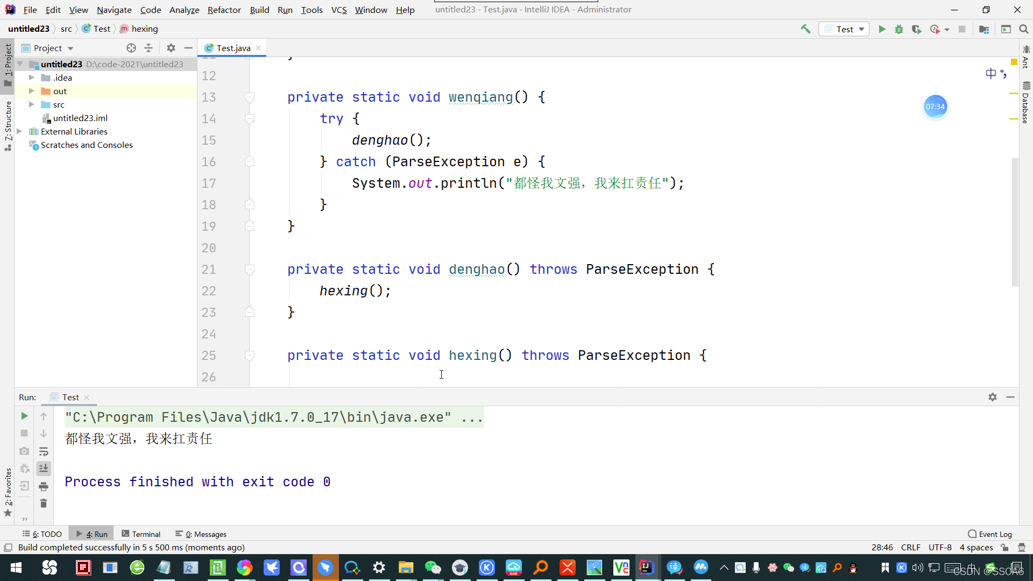The width and height of the screenshot is (1033, 581).
Task: Open the Build menu
Action: 259,10
